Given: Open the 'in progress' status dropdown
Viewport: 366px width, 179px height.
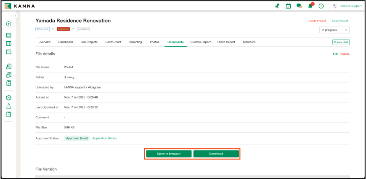Looking at the screenshot, I should (334, 30).
